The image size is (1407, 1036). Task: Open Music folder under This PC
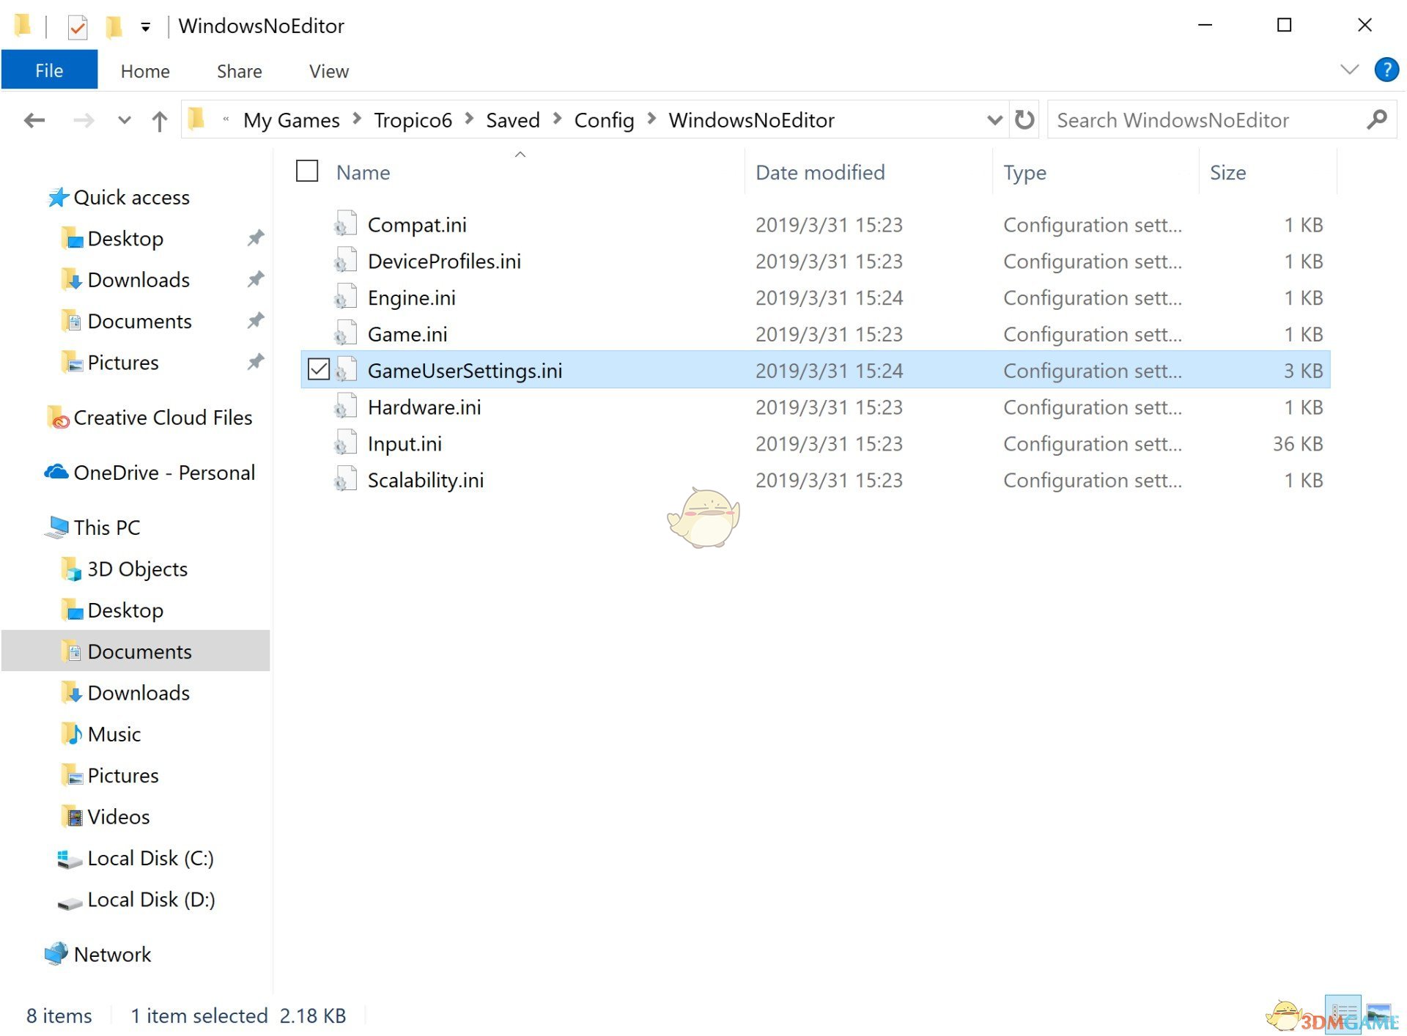tap(114, 734)
